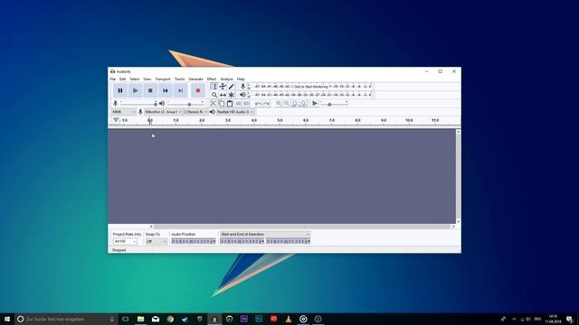Screen dimensions: 579x325
Task: Click to Start Monitoring in recording meter
Action: (310, 87)
